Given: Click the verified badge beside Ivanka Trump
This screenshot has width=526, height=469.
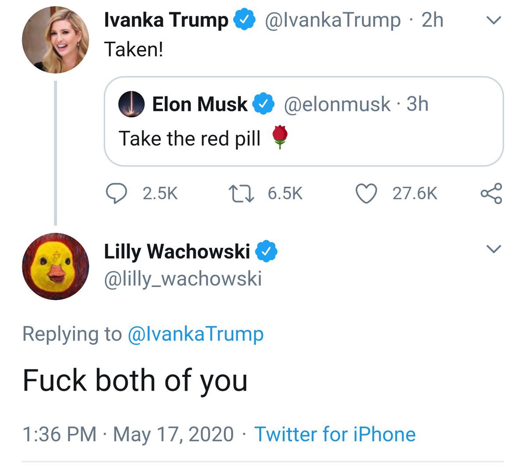Looking at the screenshot, I should click(246, 21).
